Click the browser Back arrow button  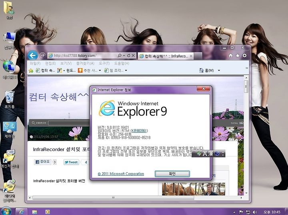33,55
